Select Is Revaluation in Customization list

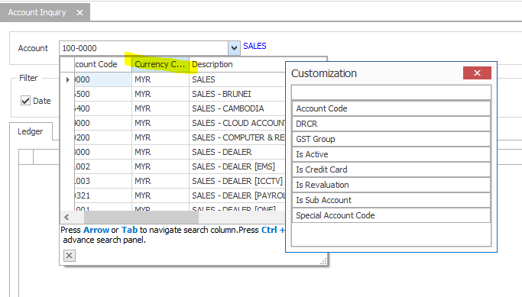(x=391, y=185)
